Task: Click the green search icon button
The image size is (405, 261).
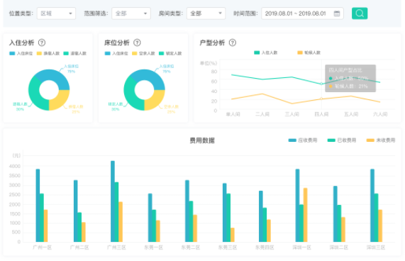Action: [x=360, y=13]
